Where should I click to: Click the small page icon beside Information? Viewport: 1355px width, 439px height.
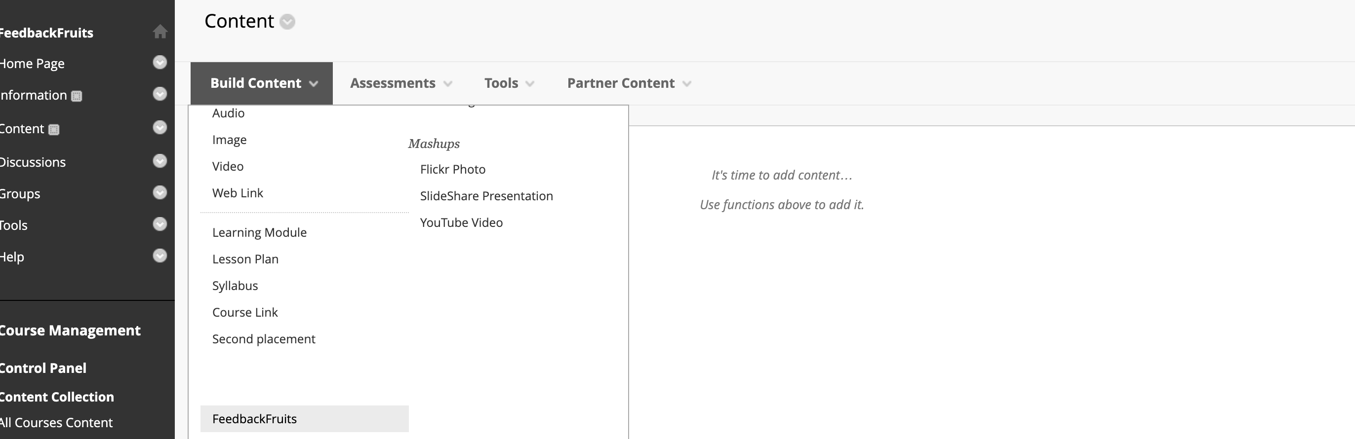(x=77, y=96)
